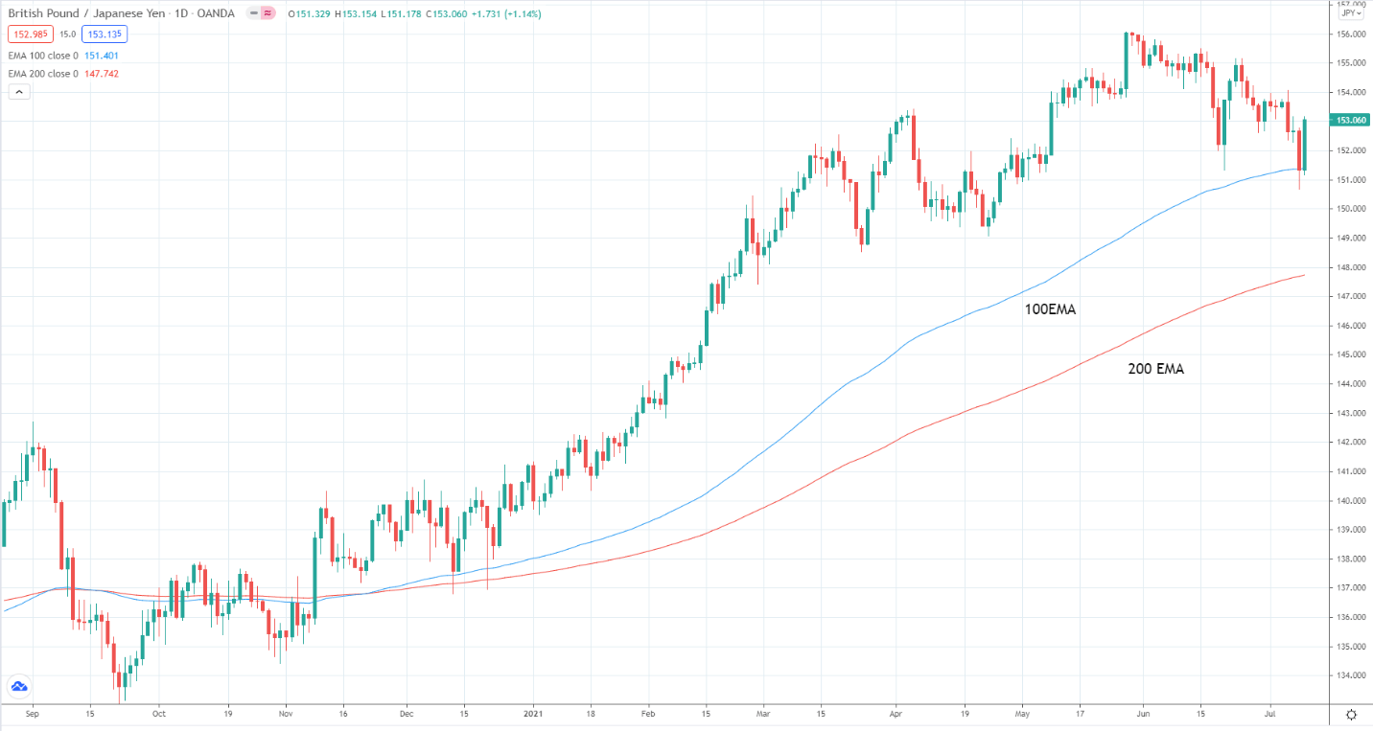Open the JPY currency dropdown
This screenshot has width=1373, height=731.
pyautogui.click(x=1351, y=13)
